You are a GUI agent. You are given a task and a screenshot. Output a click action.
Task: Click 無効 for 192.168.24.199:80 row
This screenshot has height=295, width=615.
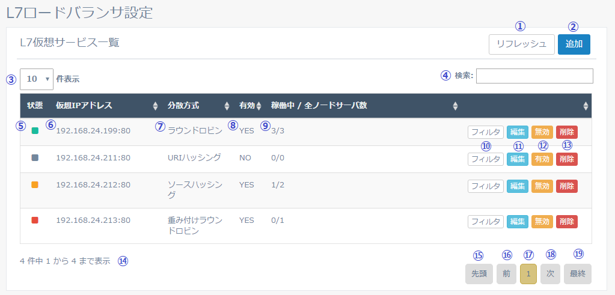coord(542,132)
